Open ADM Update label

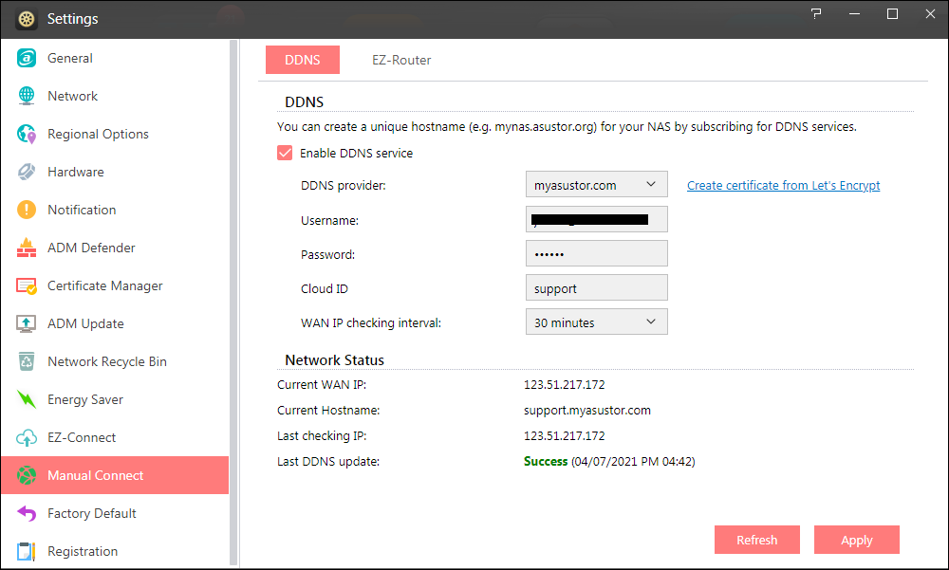point(86,323)
